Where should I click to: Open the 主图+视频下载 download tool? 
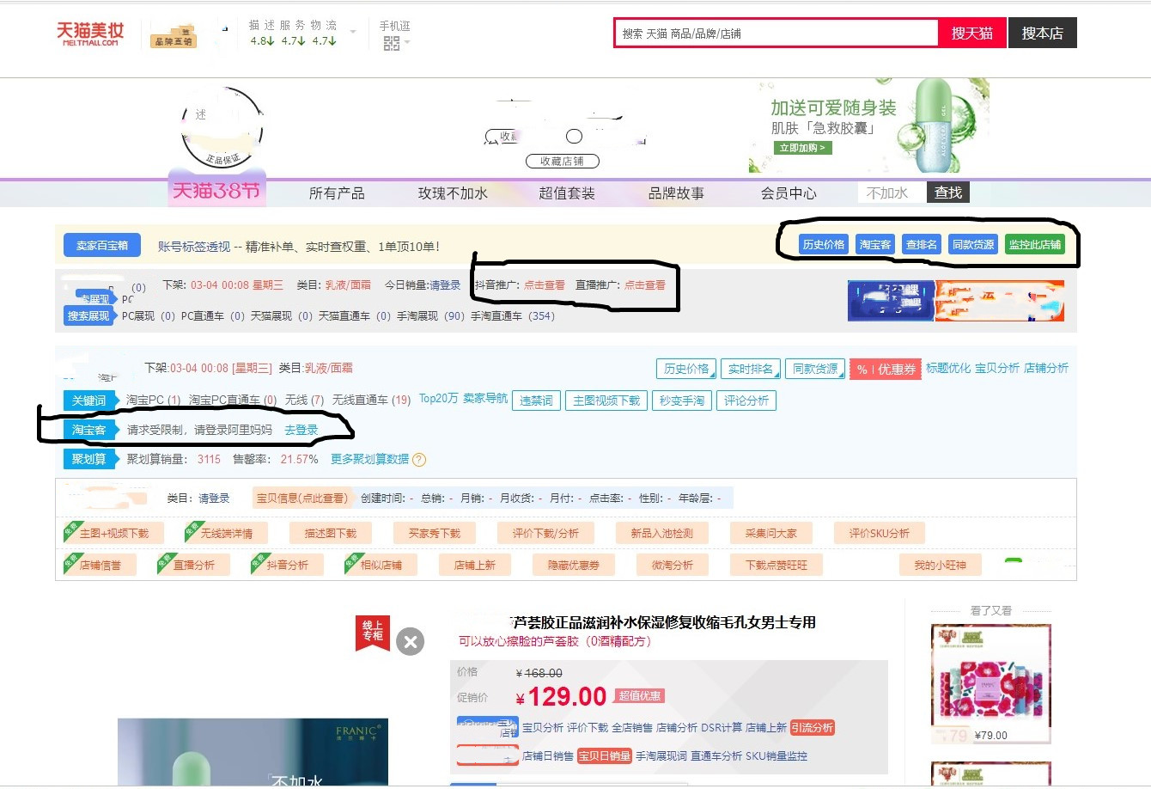113,532
